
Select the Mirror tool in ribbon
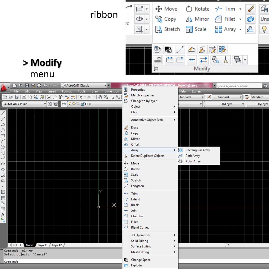[x=197, y=19]
